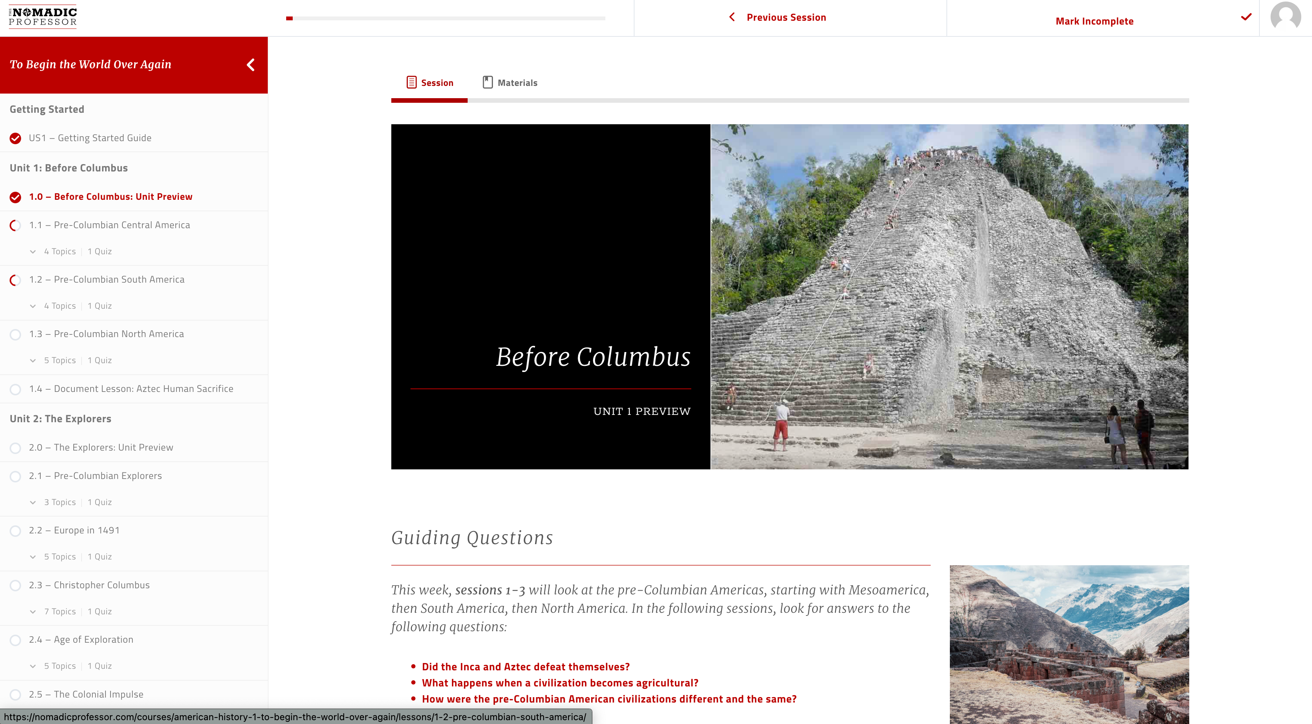Click the left arrow beside Previous Session
1312x724 pixels.
pos(732,17)
